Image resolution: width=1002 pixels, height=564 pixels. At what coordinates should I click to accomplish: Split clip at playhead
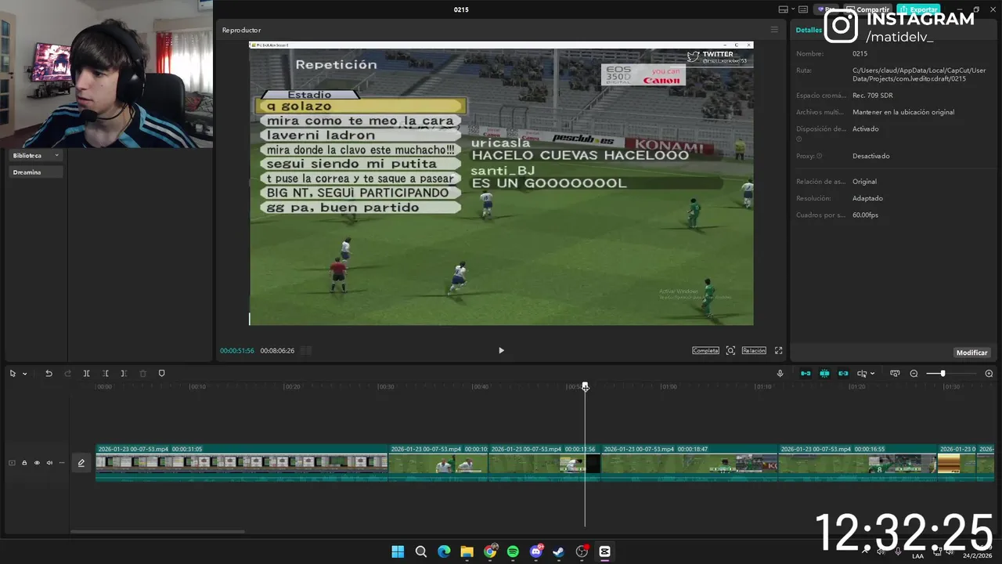point(86,374)
